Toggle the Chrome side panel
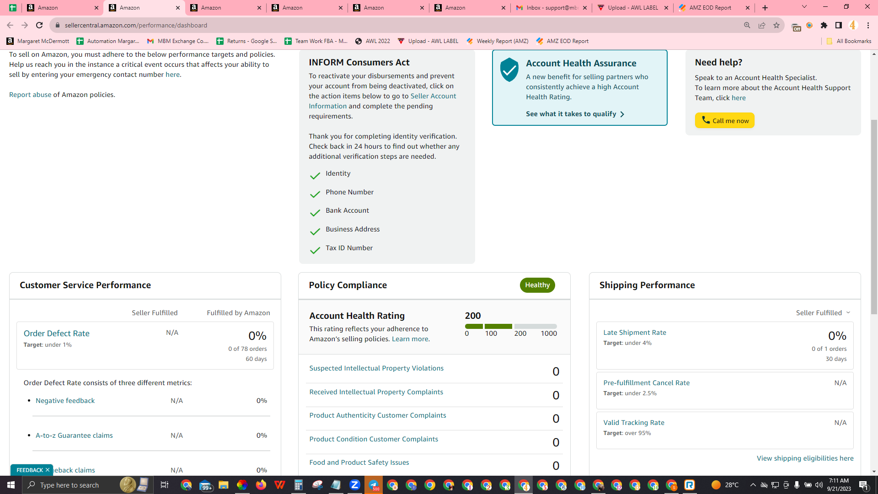The height and width of the screenshot is (494, 878). [x=839, y=25]
